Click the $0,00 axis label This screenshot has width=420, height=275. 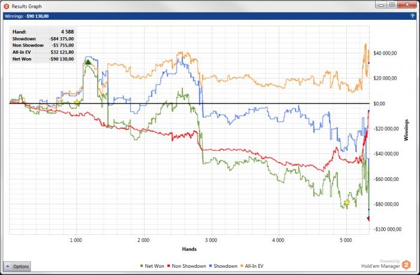coord(379,104)
